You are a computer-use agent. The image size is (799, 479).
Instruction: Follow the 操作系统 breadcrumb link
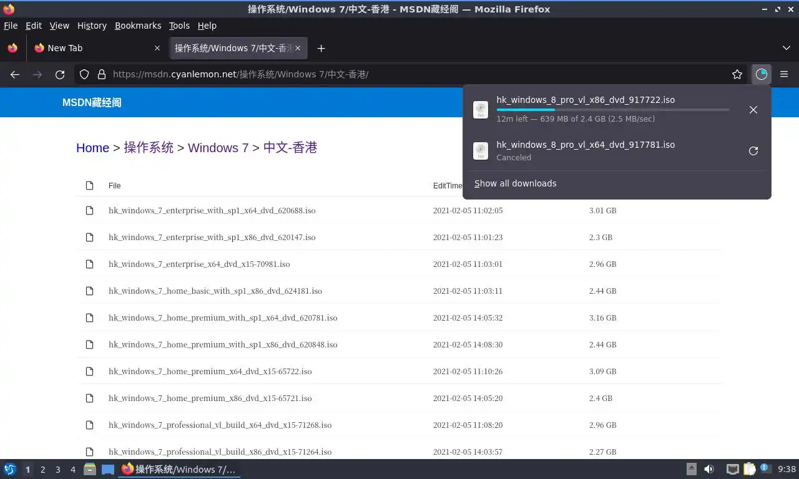tap(149, 148)
